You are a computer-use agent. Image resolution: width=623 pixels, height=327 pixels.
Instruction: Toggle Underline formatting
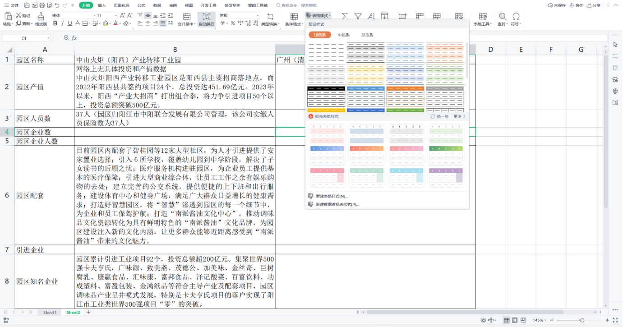[x=70, y=23]
